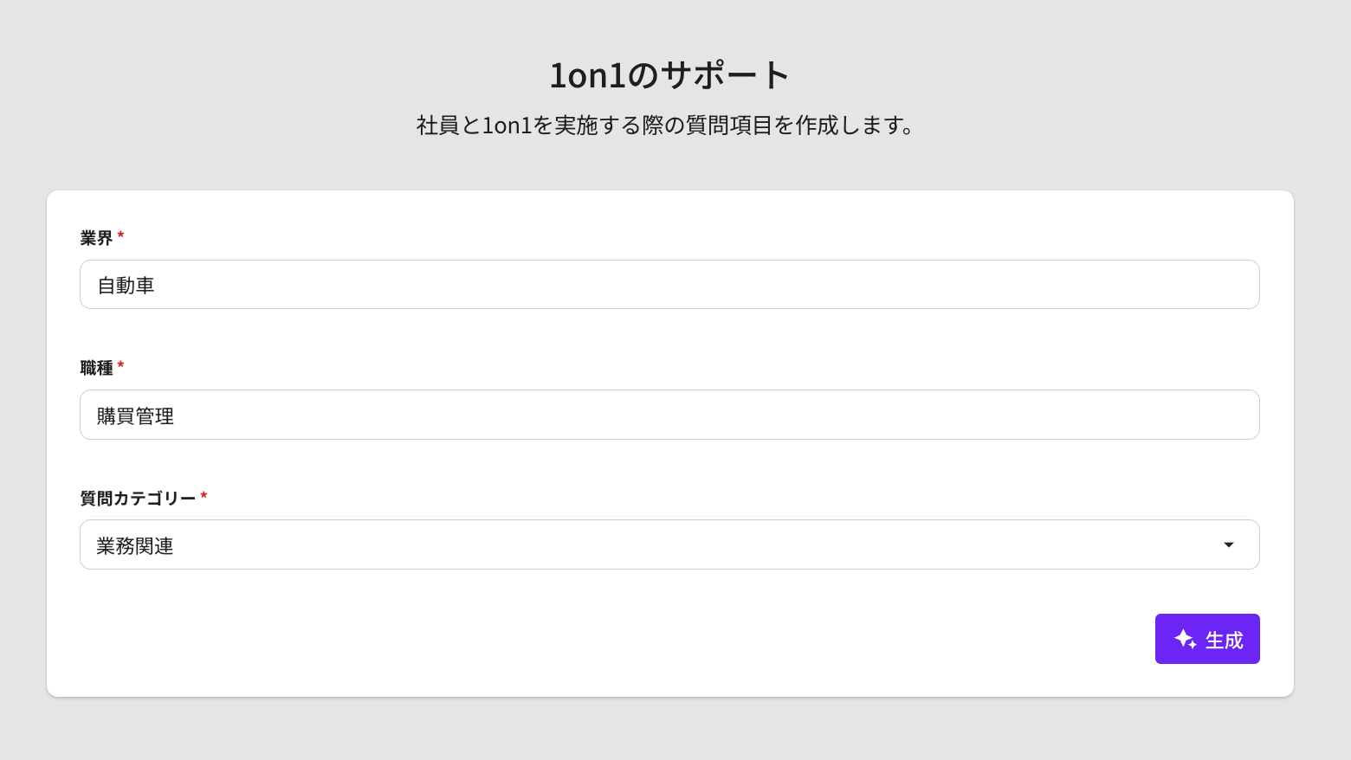Click the red asterisk beside 業界
The width and height of the screenshot is (1351, 760).
tap(120, 235)
